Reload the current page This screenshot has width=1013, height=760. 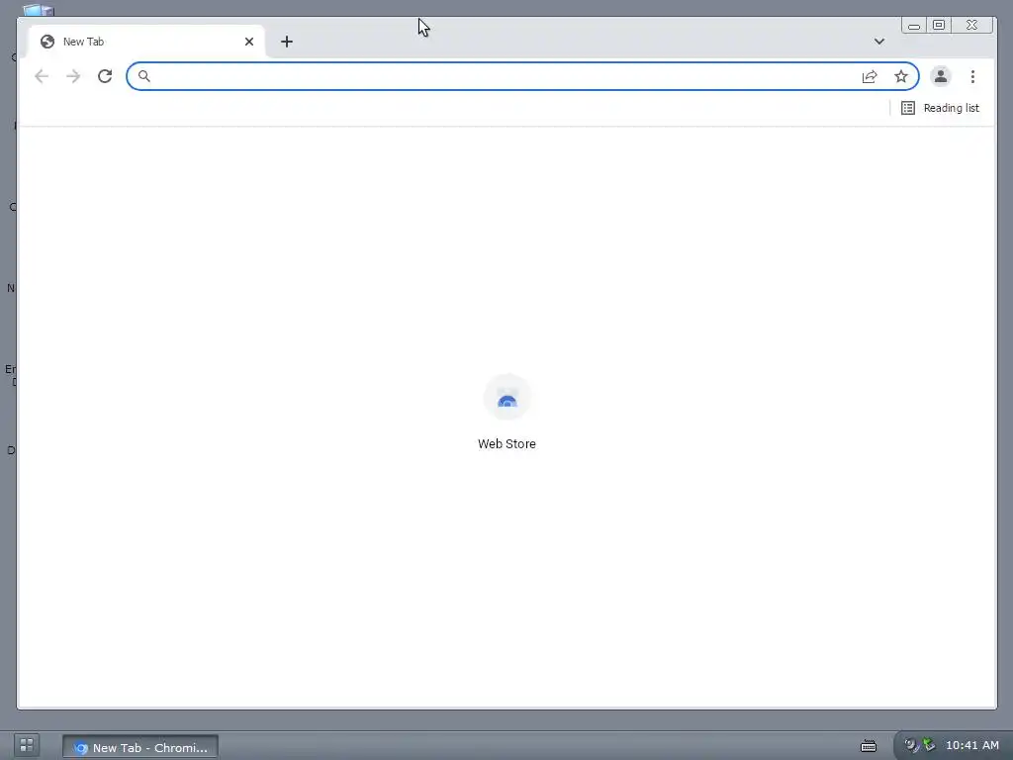(105, 76)
